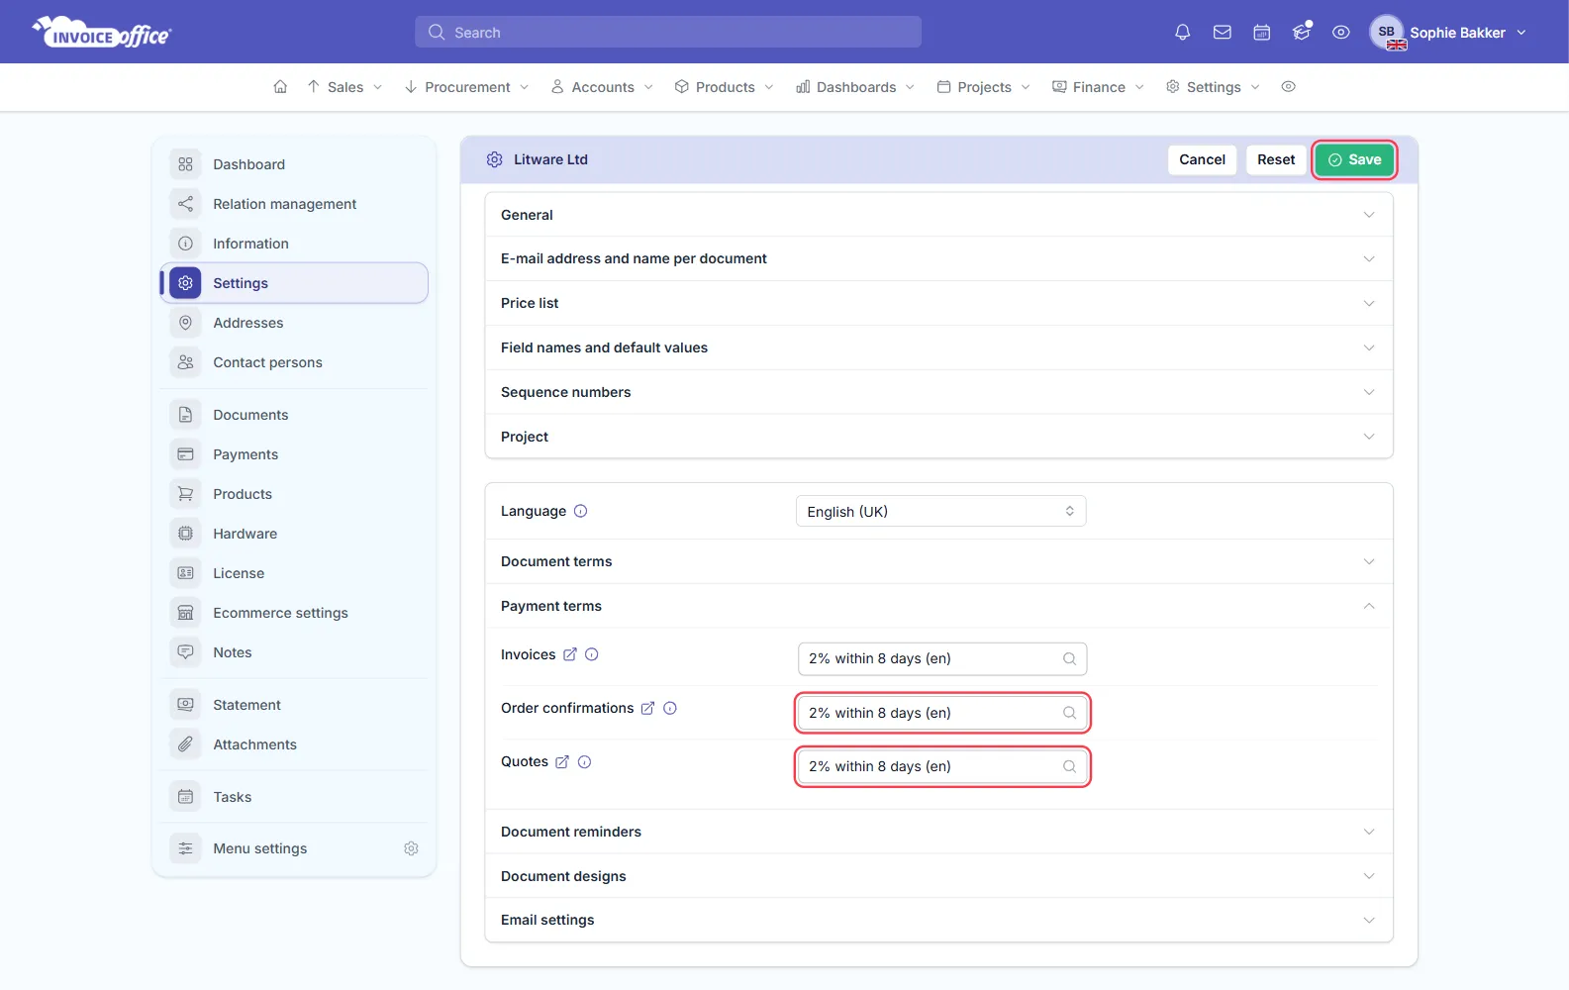This screenshot has height=990, width=1569.
Task: Click info icon beside Invoices
Action: pyautogui.click(x=592, y=654)
